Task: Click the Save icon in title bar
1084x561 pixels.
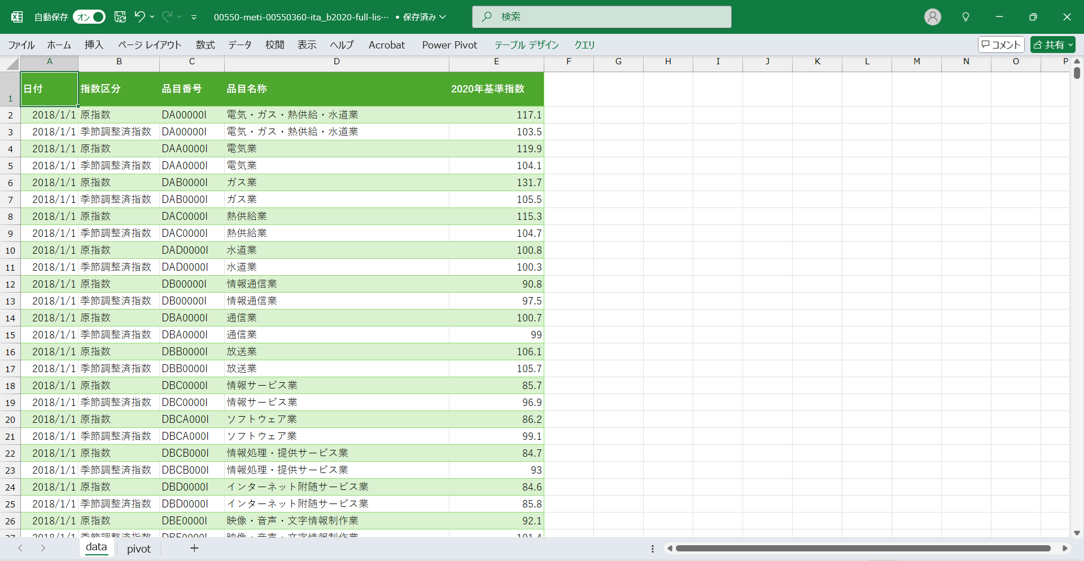Action: coord(120,17)
